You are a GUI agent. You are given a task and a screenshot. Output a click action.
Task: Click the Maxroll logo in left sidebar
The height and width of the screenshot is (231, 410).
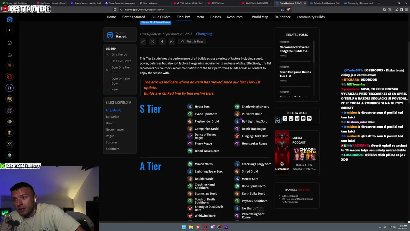[10, 20]
